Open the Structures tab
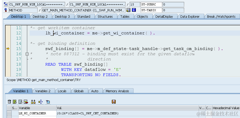This screenshot has height=118, width=240. tap(105, 16)
